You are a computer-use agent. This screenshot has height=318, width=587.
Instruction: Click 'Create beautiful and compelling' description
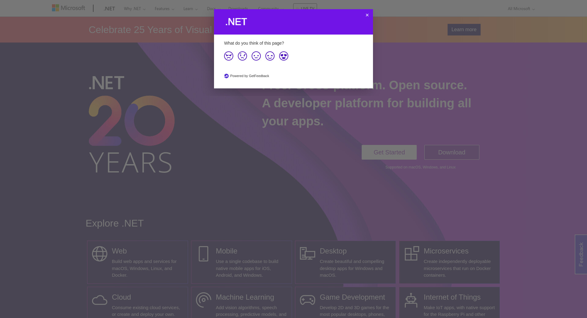point(352,268)
